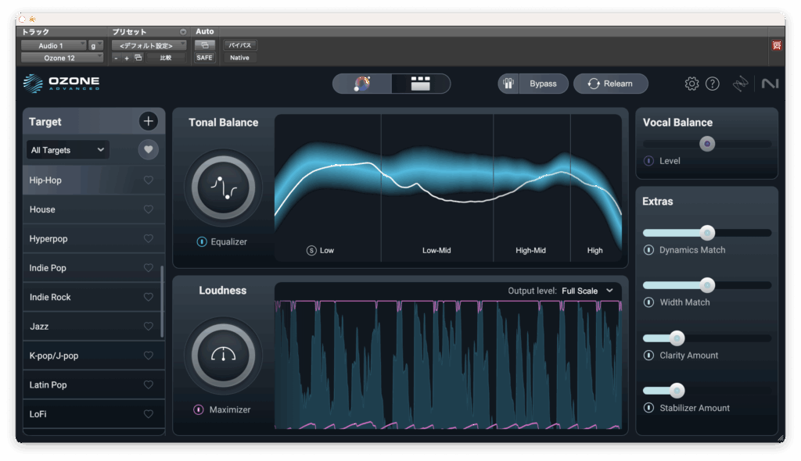Open the preset デフォルト設定 dropdown
The image size is (801, 461).
pos(149,45)
